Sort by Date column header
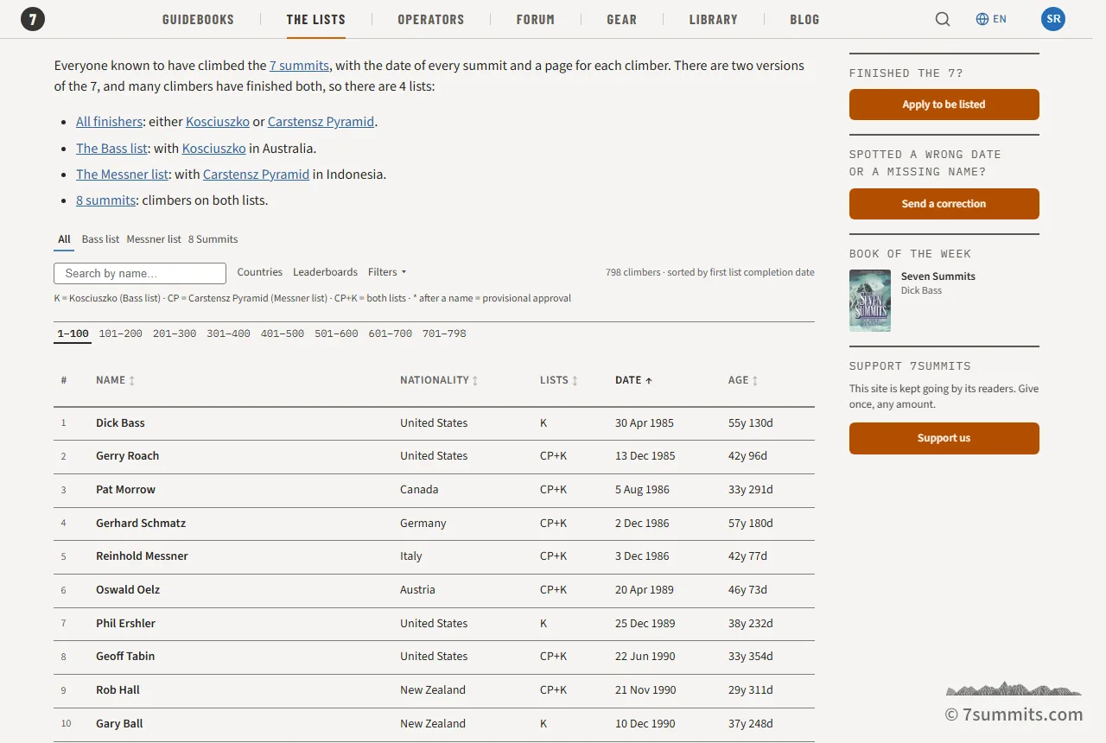This screenshot has width=1106, height=743. 633,380
